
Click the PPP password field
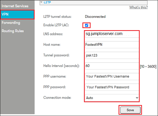coord(112,87)
